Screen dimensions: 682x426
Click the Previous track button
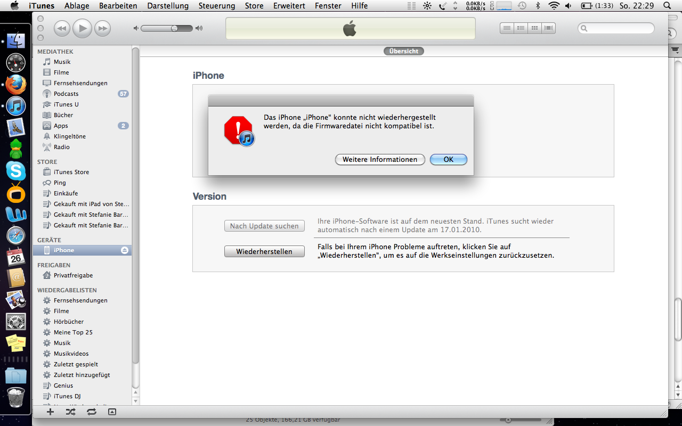tap(62, 28)
